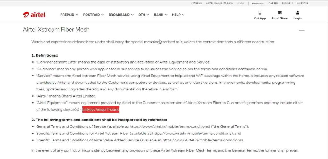
Task: Select the Career tab in top bar
Action: pyautogui.click(x=273, y=3)
